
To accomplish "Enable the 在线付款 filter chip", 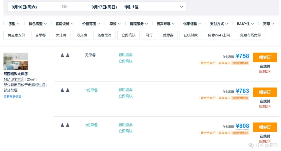I will (x=191, y=35).
